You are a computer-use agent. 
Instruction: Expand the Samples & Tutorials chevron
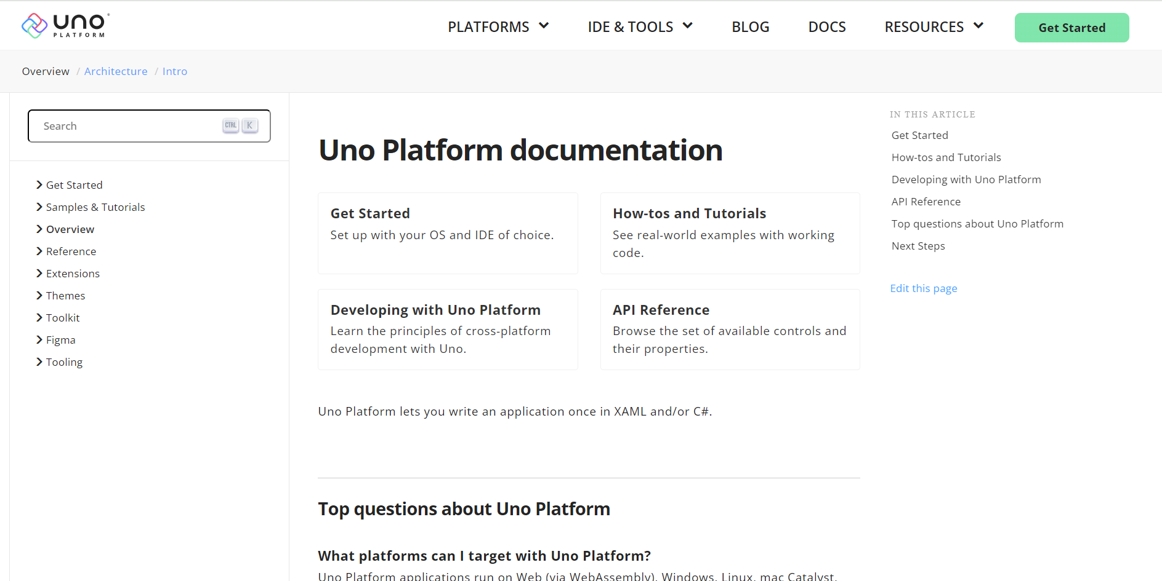[39, 207]
